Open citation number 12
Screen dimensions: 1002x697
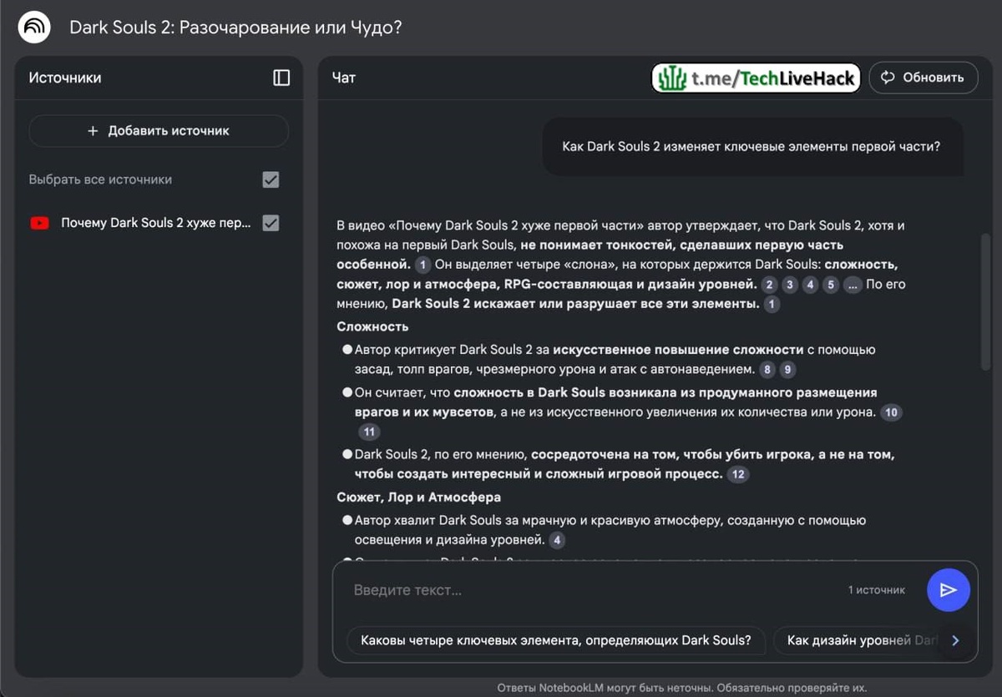[738, 475]
